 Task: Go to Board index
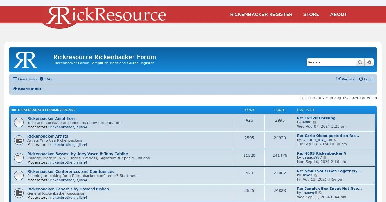[27, 89]
